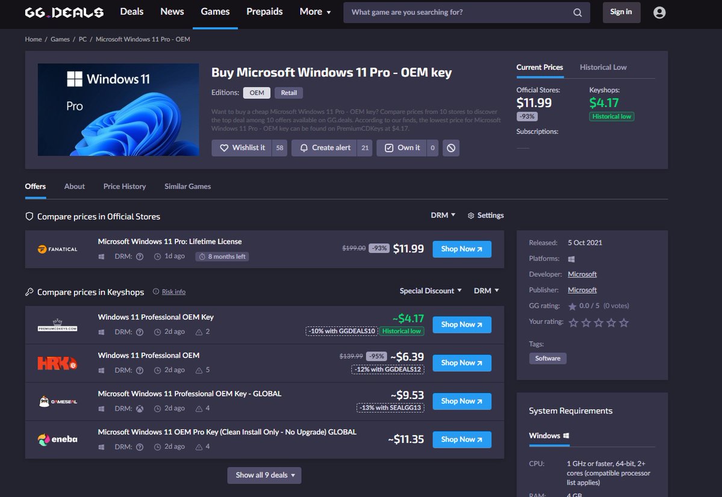The width and height of the screenshot is (722, 497).
Task: Click the 8 months left timer badge
Action: [x=222, y=256]
